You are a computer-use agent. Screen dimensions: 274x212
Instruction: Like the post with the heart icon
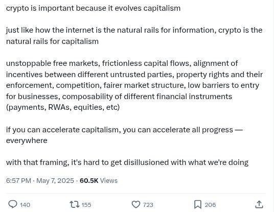pyautogui.click(x=136, y=204)
